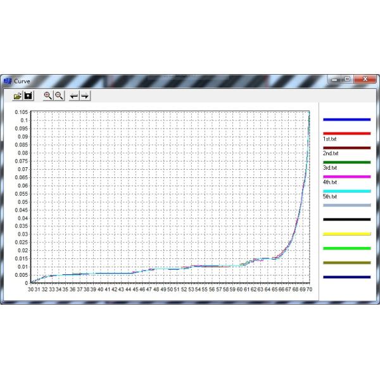Choose the magenta legend line

346,177
